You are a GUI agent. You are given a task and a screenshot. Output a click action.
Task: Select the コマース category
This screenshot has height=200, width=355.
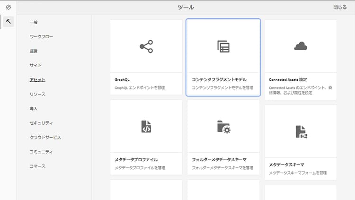[x=37, y=166]
